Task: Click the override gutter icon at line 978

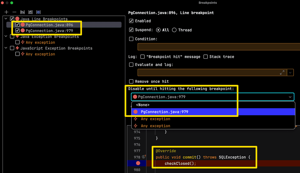Action: [x=144, y=157]
